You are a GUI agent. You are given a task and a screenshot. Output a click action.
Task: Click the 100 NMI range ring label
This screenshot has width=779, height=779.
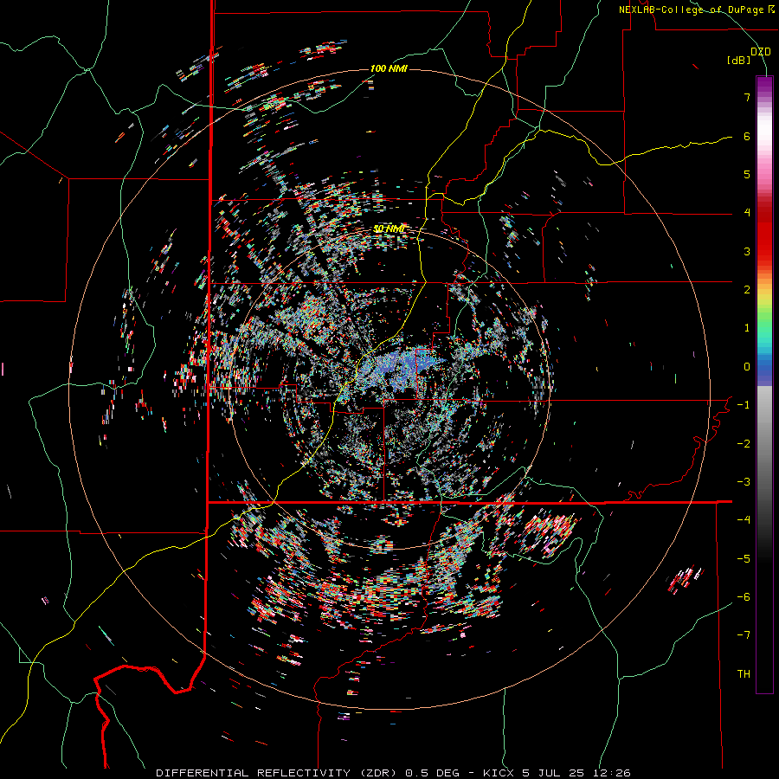pos(389,68)
